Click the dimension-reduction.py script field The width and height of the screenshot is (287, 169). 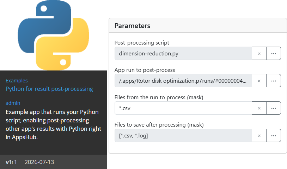coord(183,53)
